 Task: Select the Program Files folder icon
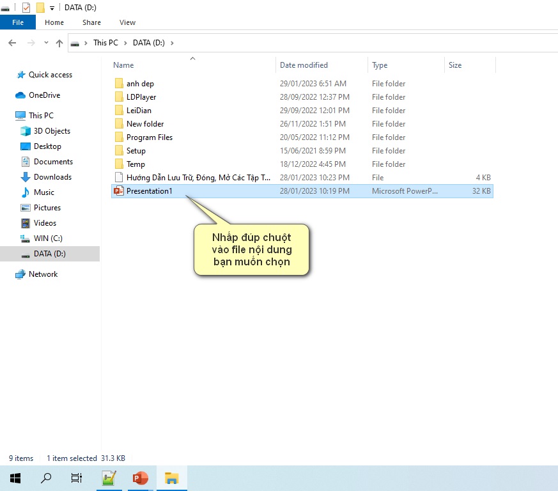click(x=119, y=137)
